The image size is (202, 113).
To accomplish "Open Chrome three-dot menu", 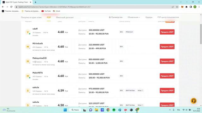I will [199, 7].
